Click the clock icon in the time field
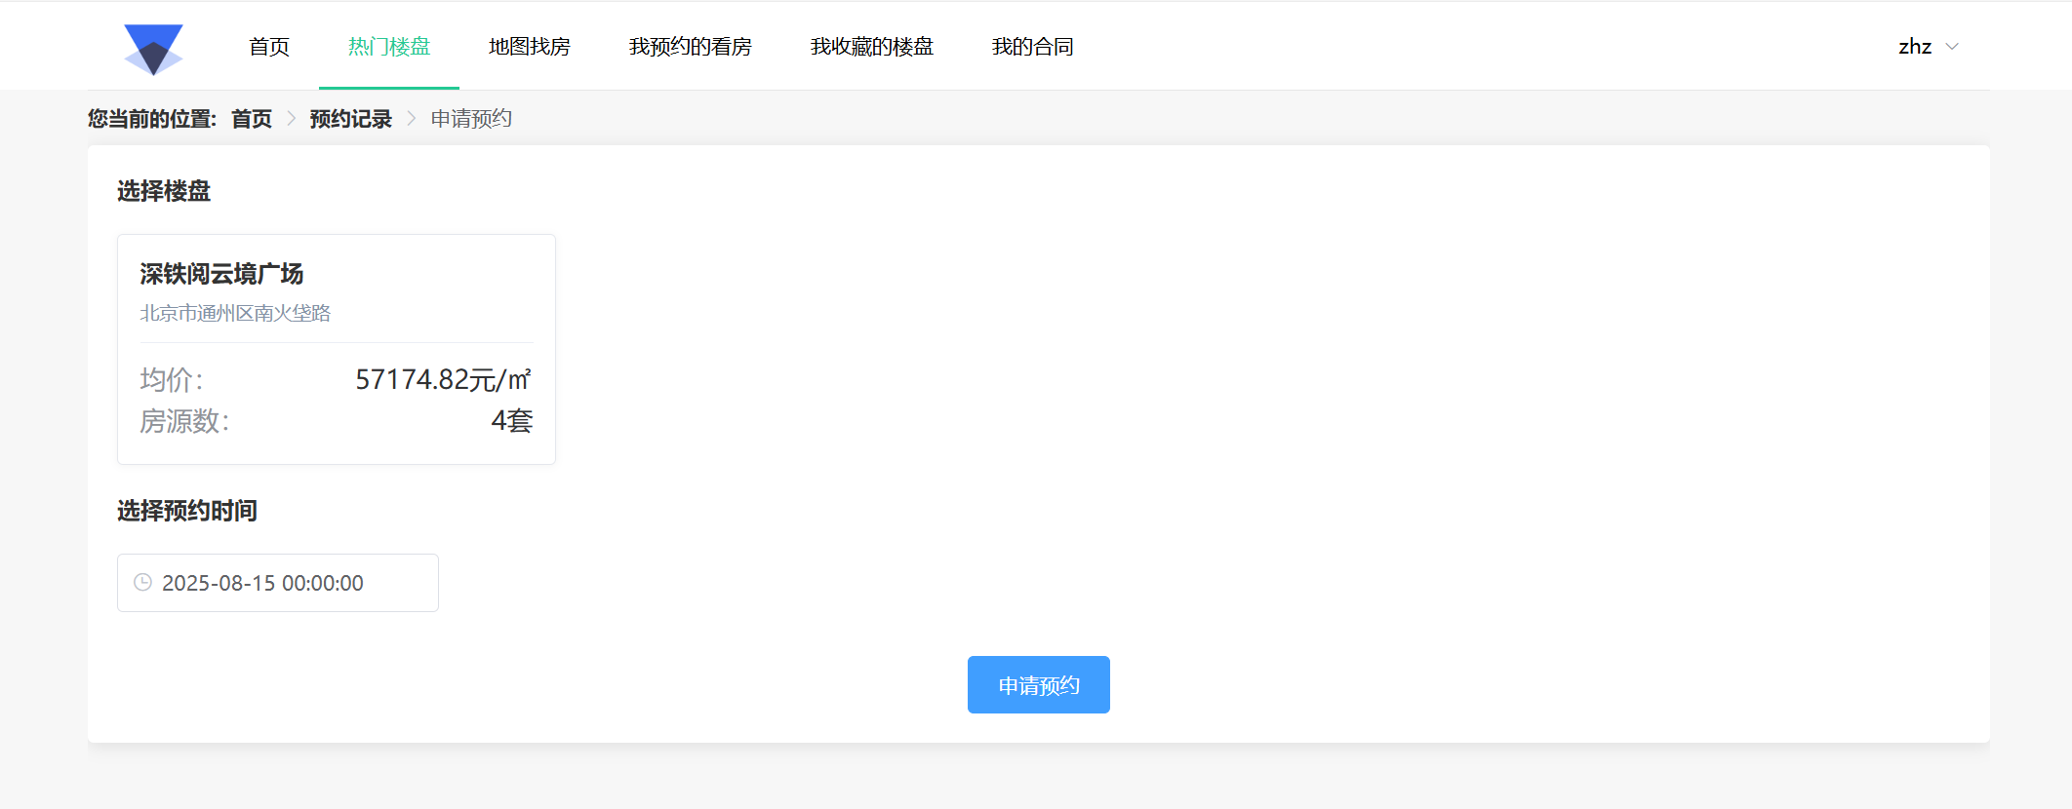The height and width of the screenshot is (809, 2072). coord(142,583)
